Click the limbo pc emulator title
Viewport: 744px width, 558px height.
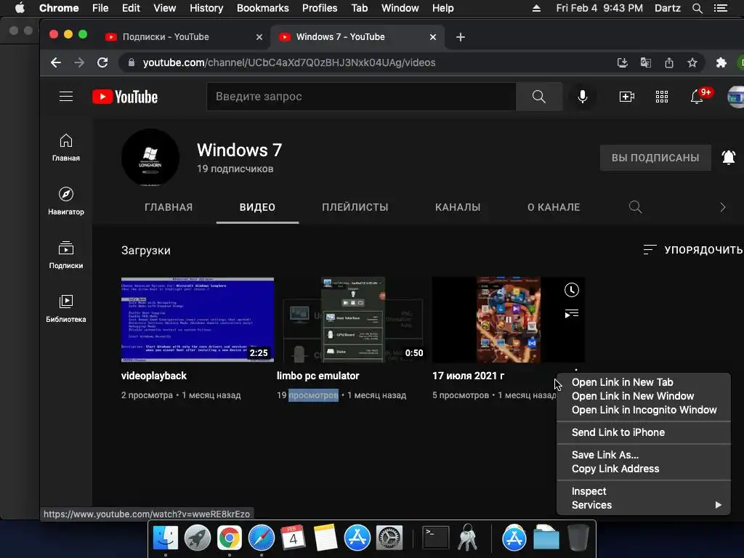[318, 376]
